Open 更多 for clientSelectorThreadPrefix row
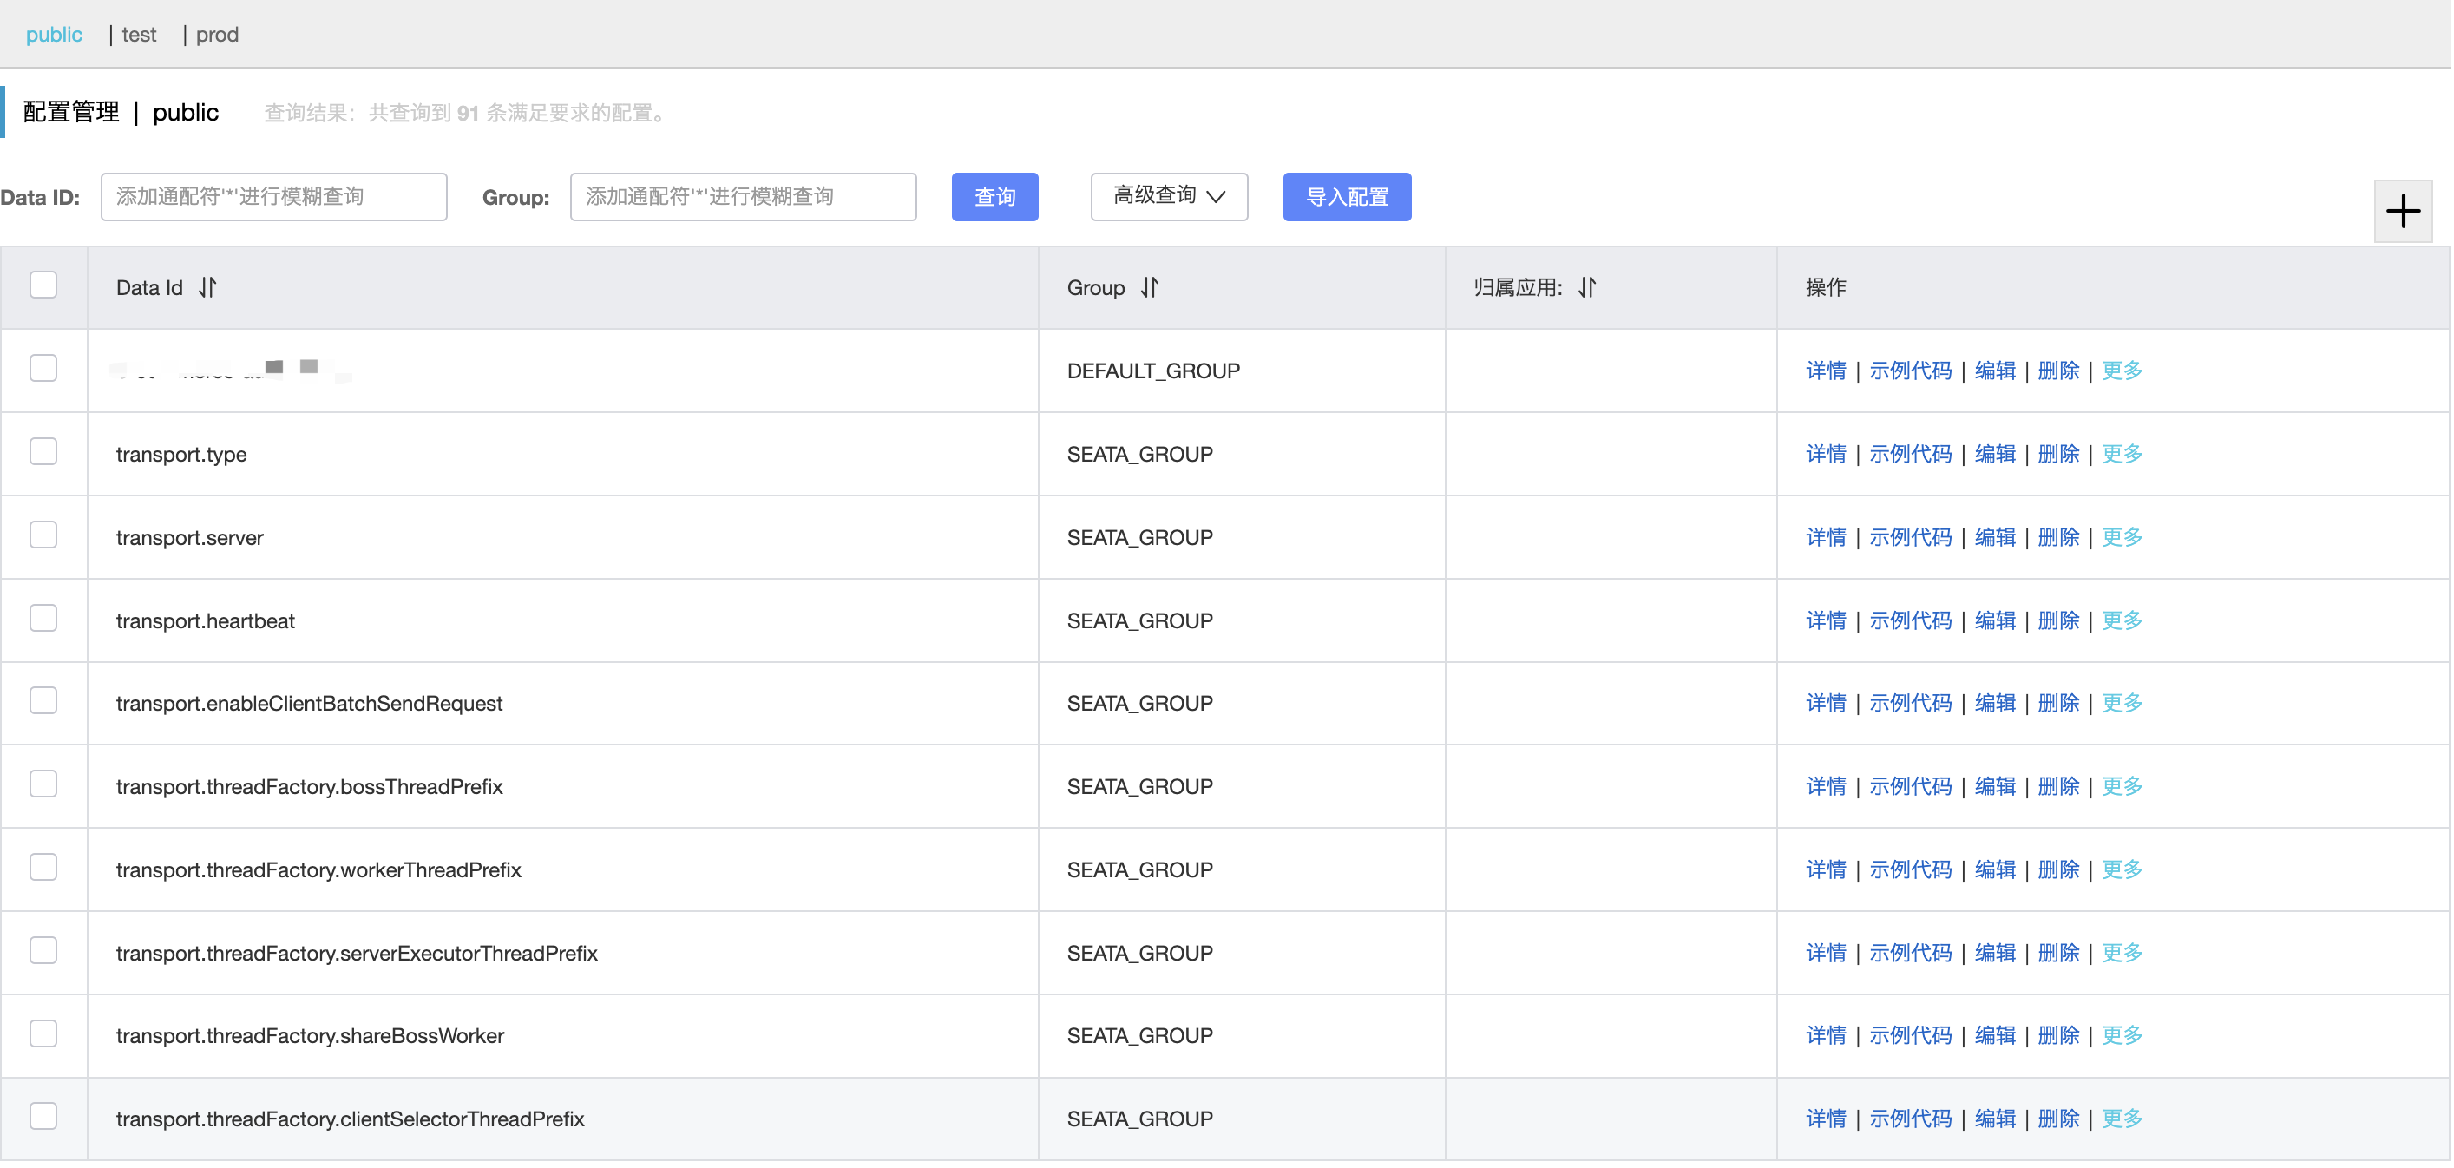This screenshot has width=2454, height=1168. coord(2121,1119)
